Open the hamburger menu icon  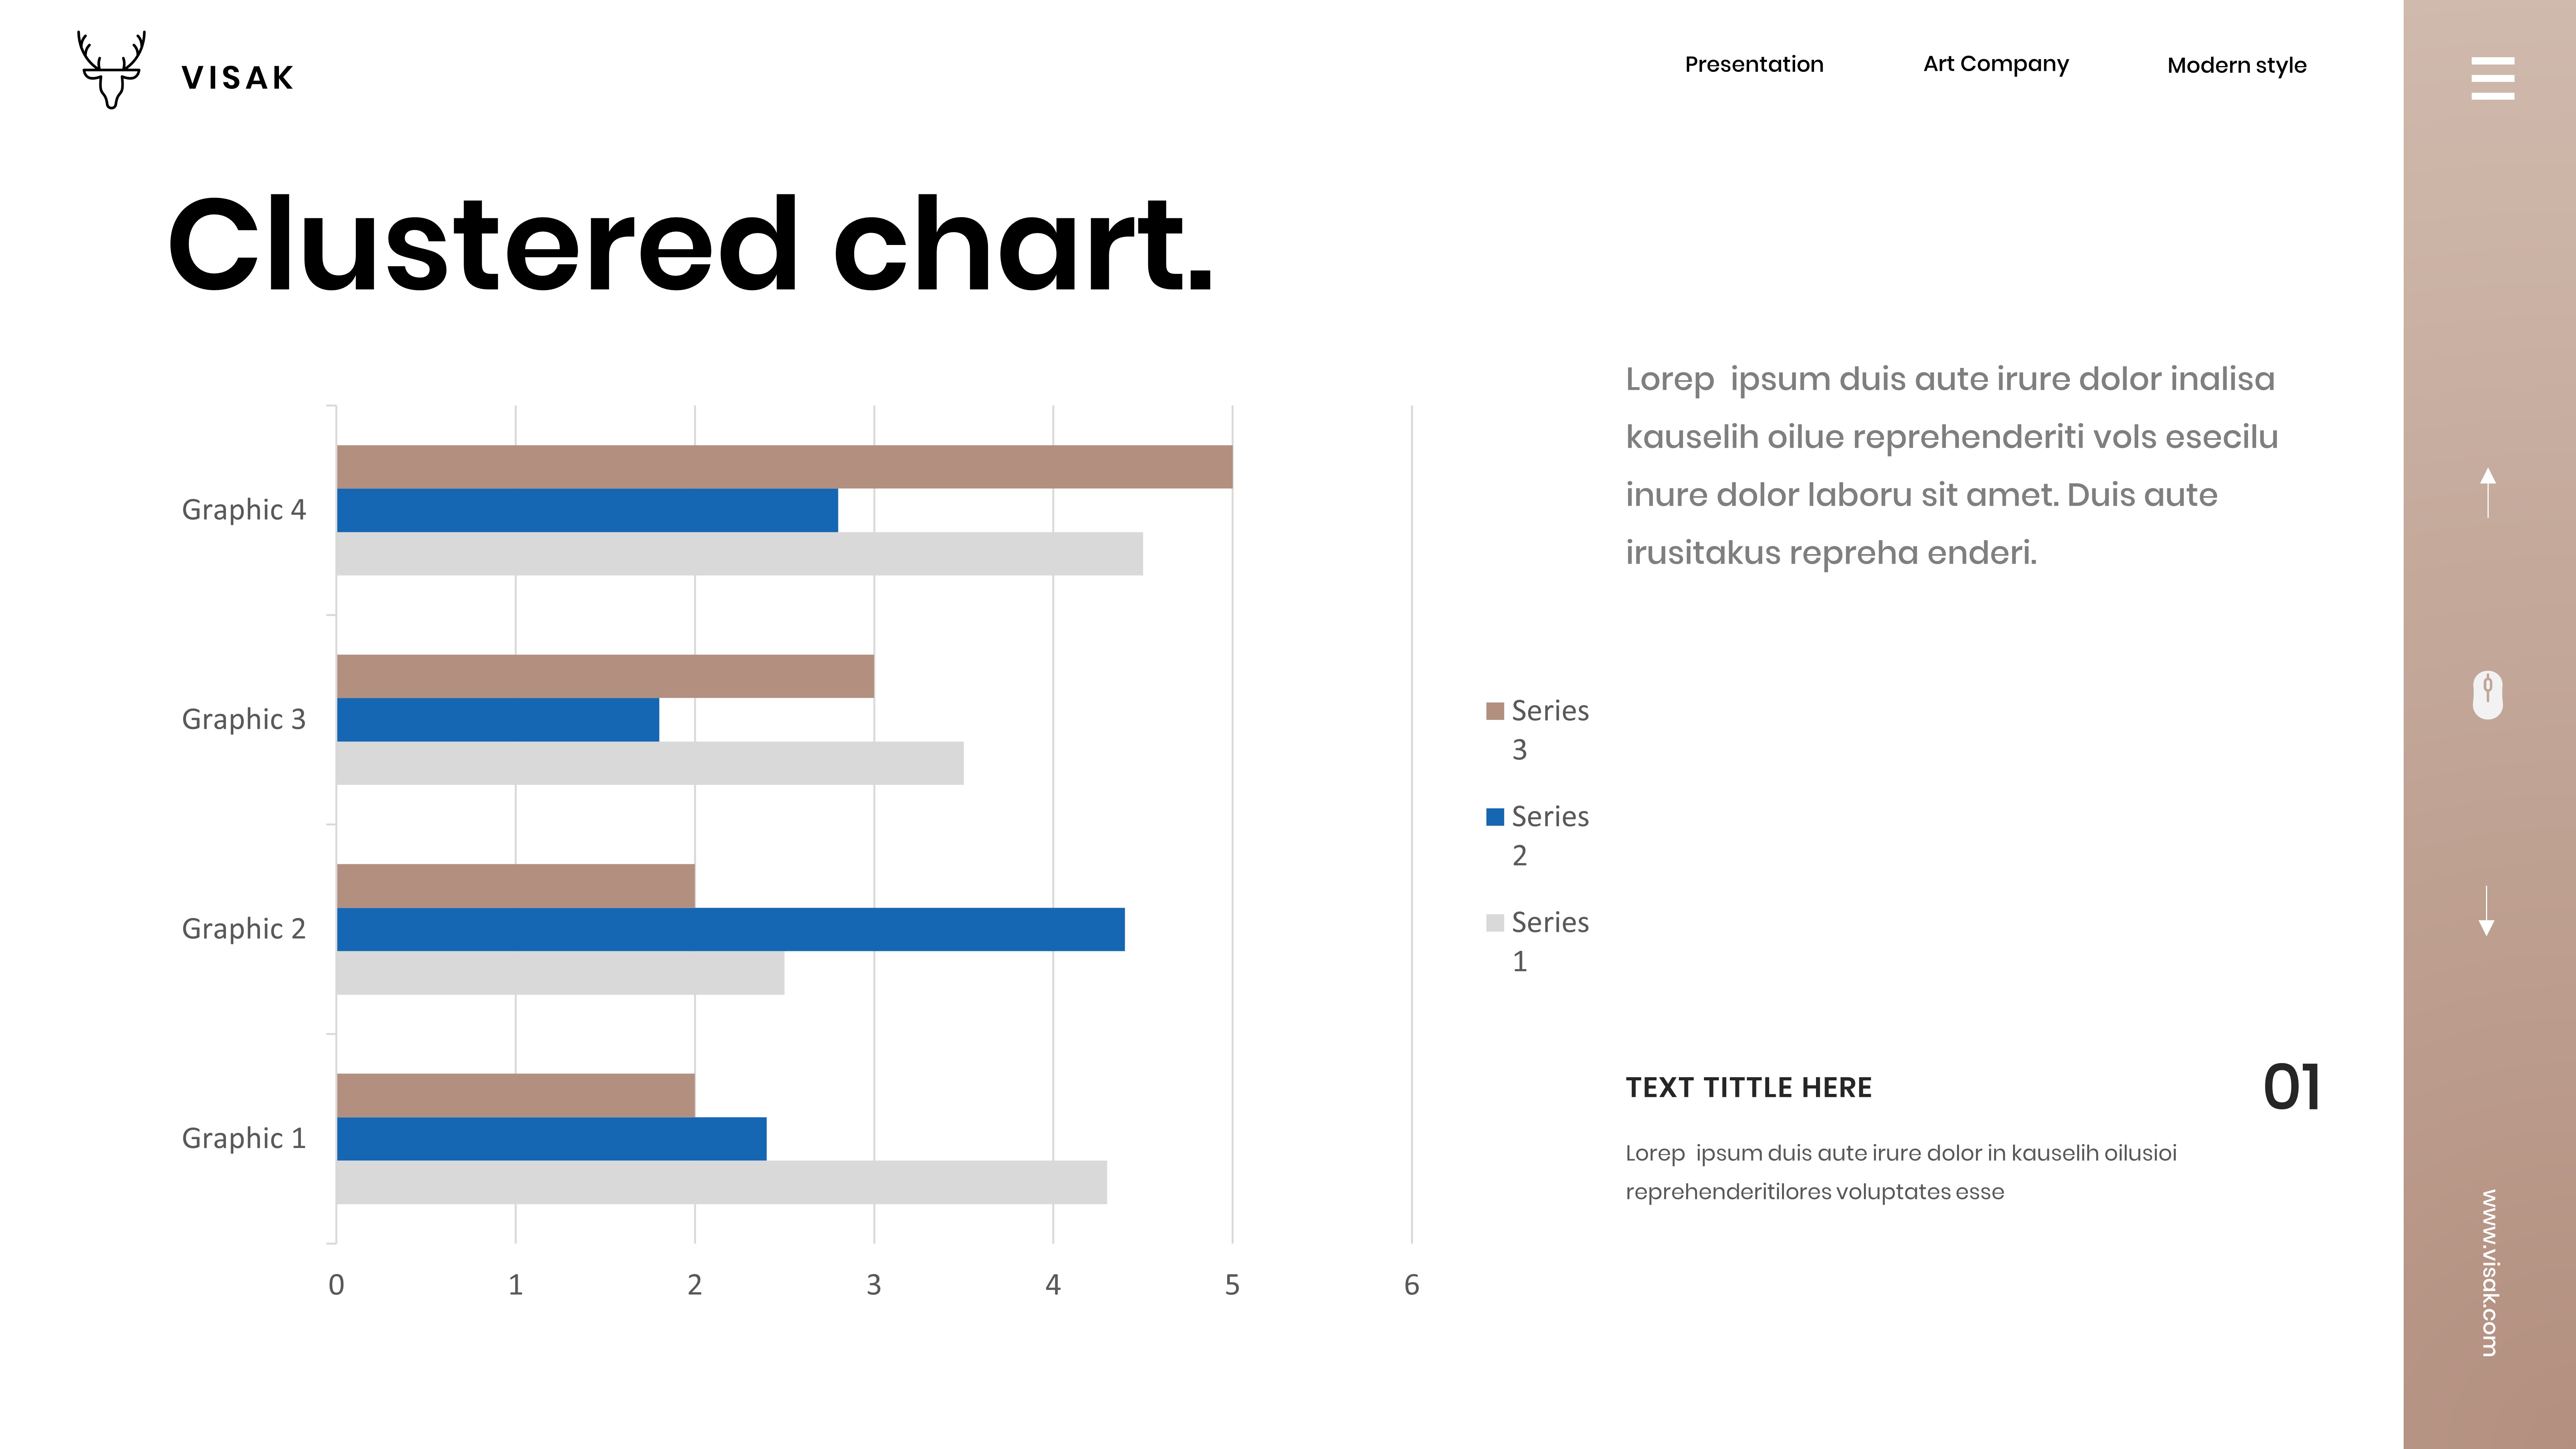(x=2492, y=78)
